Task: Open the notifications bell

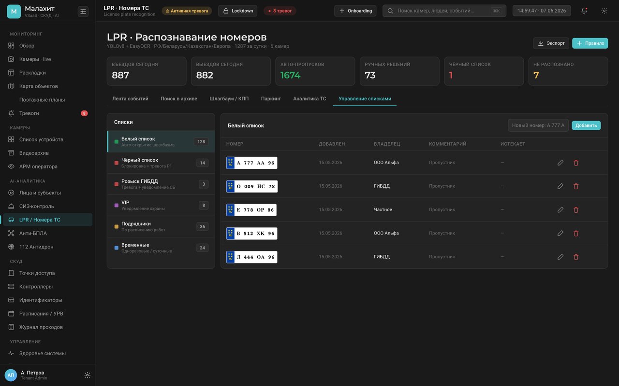Action: [x=584, y=11]
